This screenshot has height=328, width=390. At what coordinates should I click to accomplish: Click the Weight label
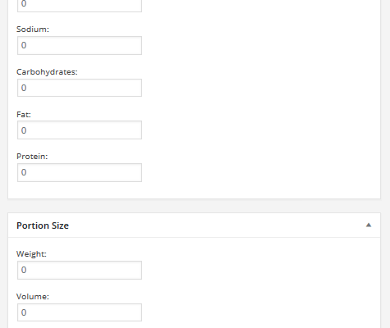(x=31, y=254)
